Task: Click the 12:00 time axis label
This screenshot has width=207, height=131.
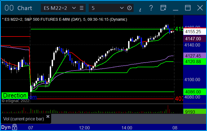Action: point(84,128)
